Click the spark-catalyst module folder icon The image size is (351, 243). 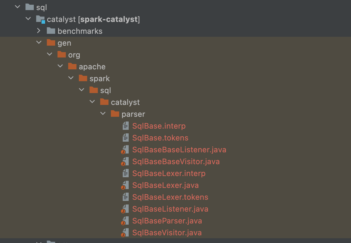[41, 19]
